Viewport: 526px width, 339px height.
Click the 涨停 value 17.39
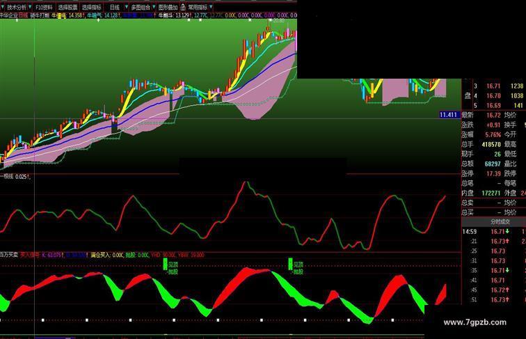pos(493,174)
